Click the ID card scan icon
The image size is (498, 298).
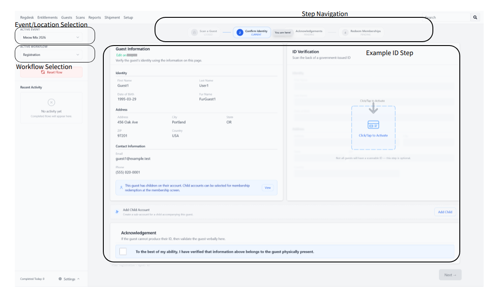(373, 125)
